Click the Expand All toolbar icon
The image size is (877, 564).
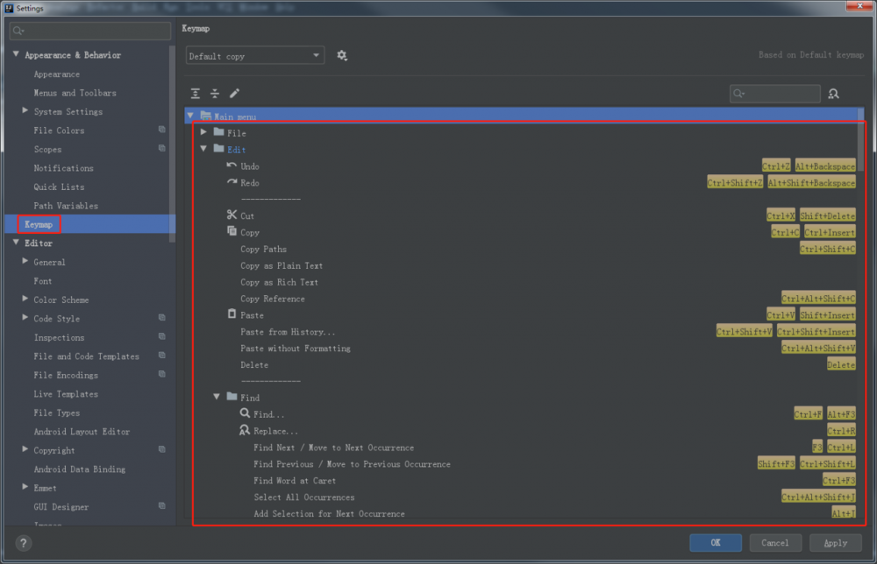pos(196,93)
